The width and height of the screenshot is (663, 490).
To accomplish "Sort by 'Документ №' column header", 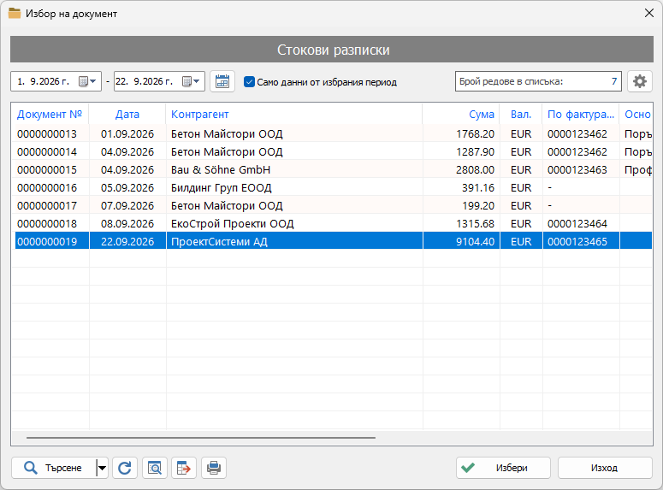I will click(x=50, y=114).
